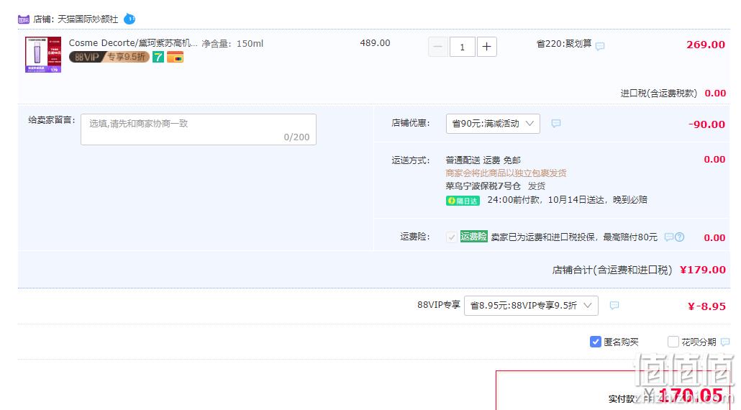Click the 省220:聚划算 discount text
741x410 pixels.
click(x=564, y=43)
